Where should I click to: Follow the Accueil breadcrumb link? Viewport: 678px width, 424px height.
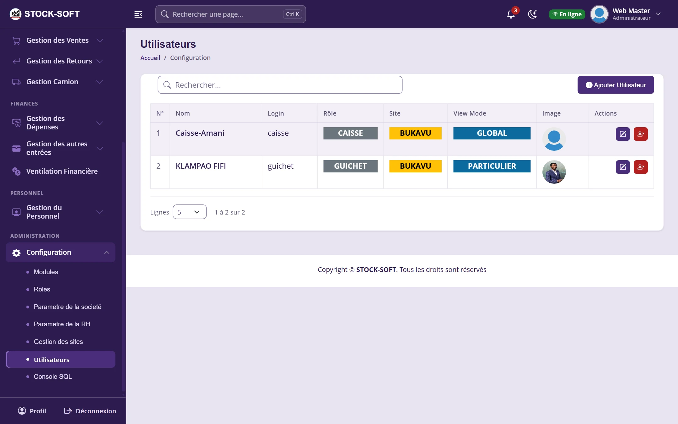[150, 58]
